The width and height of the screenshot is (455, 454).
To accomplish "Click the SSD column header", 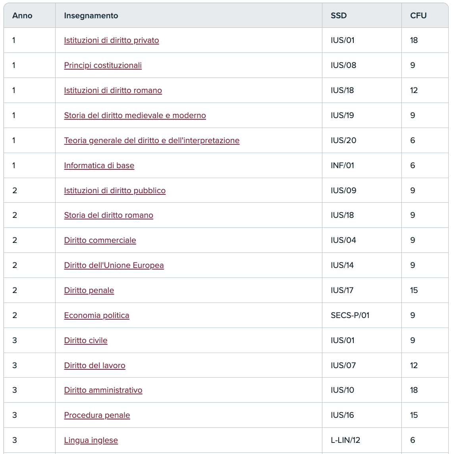I will click(338, 16).
